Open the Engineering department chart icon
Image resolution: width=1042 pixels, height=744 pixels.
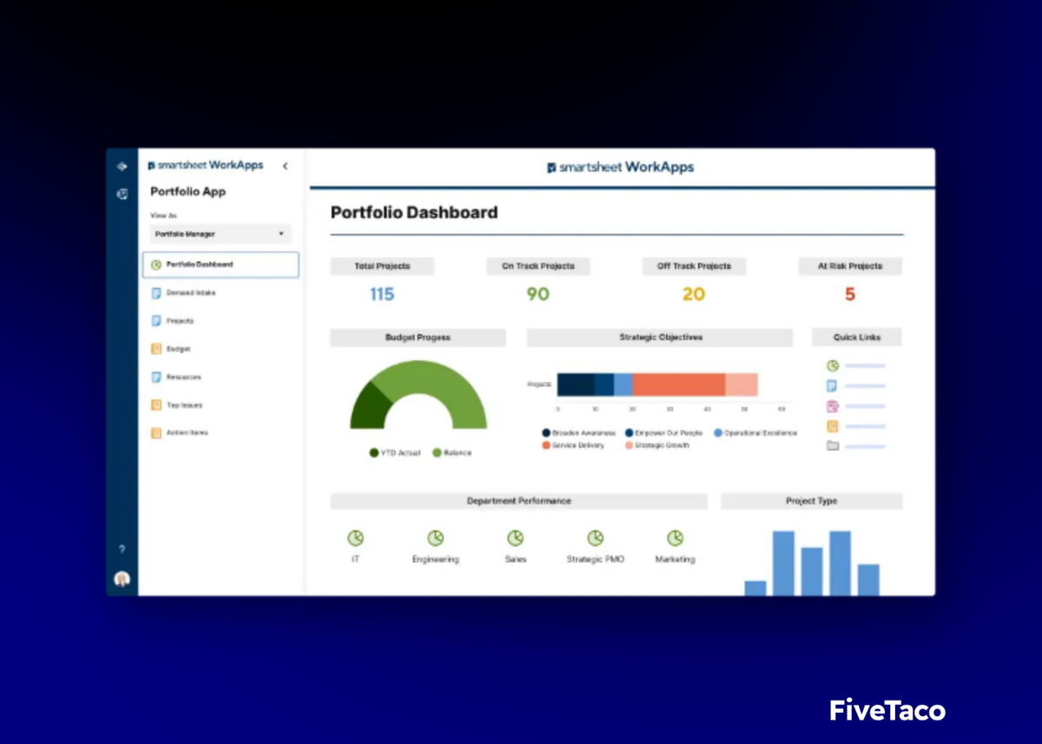pos(435,538)
